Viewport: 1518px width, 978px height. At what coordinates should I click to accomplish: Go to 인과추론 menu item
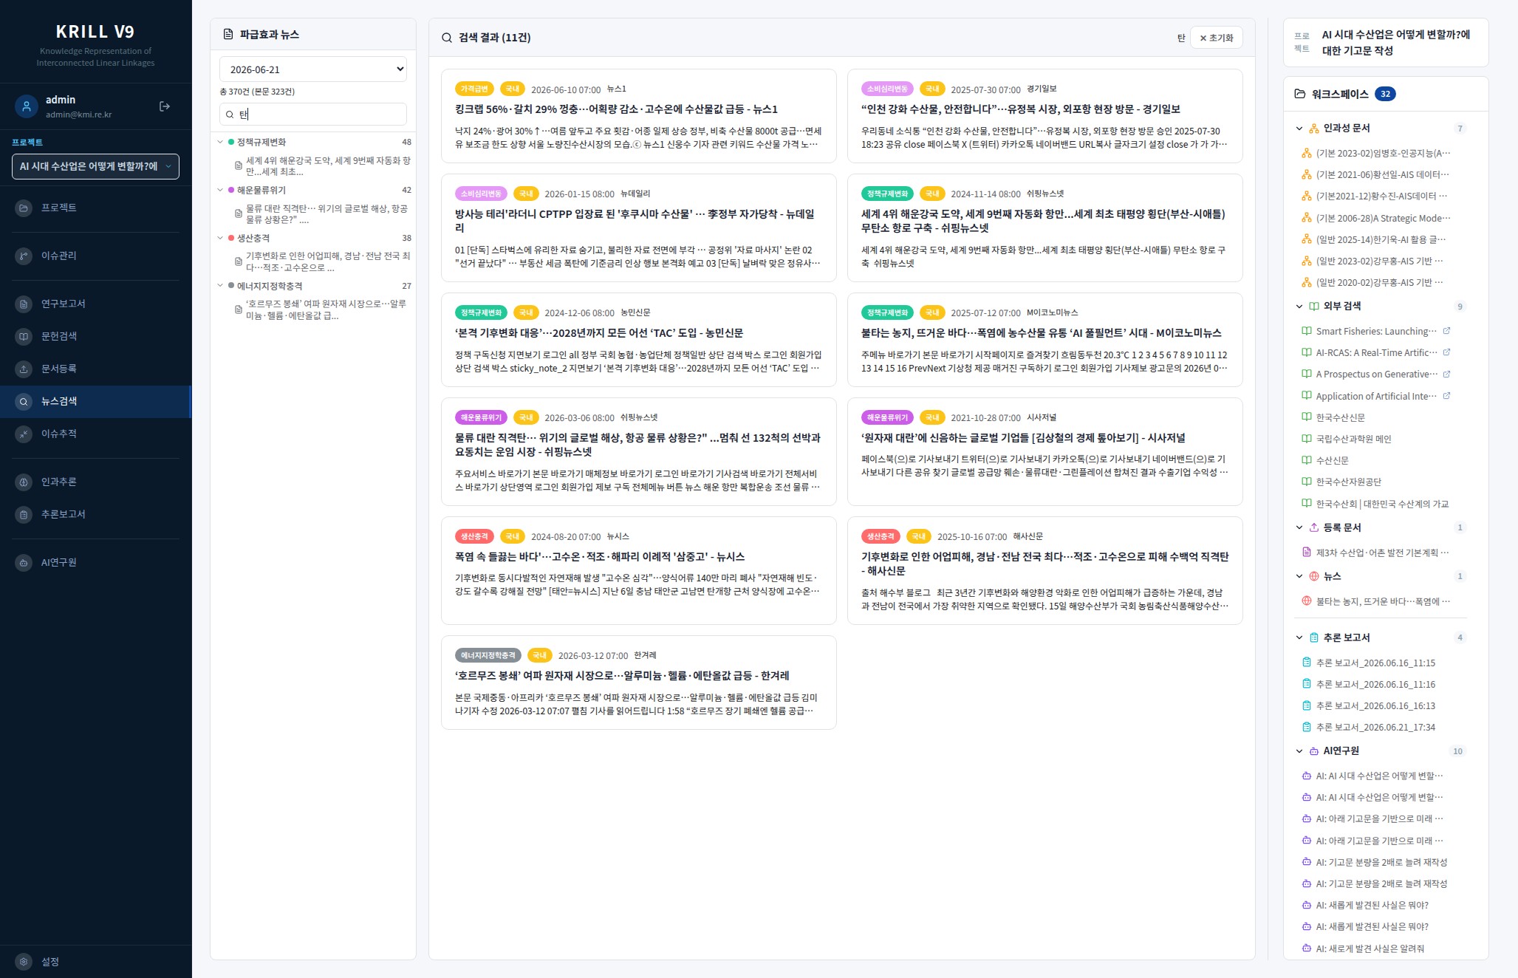[x=95, y=482]
